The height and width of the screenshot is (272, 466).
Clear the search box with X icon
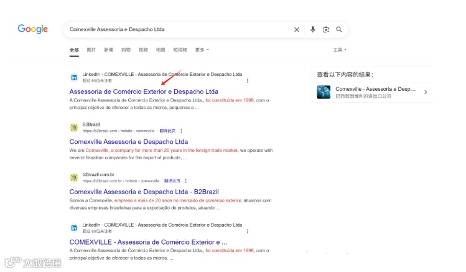(297, 29)
